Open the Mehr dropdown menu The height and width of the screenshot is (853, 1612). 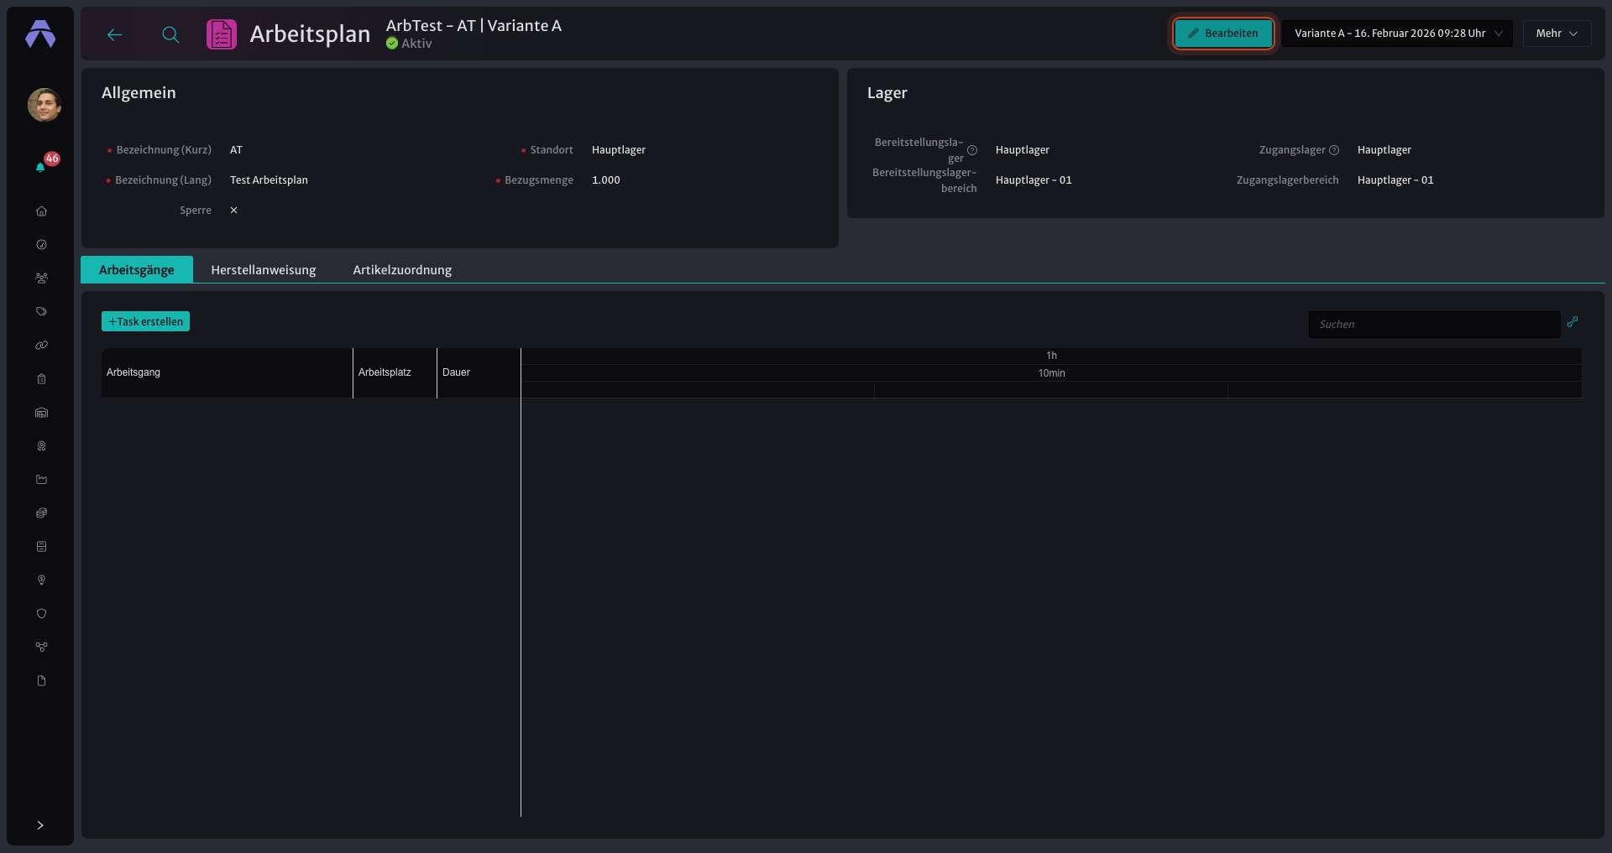click(1557, 34)
